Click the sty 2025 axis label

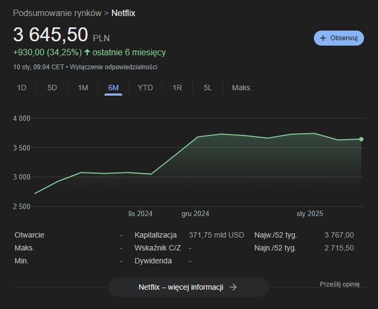[310, 214]
